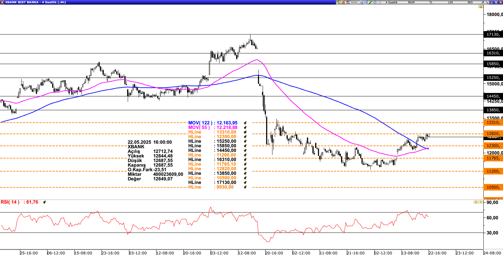The width and height of the screenshot is (503, 255).
Task: Toggle HLine 10500,00 checkmark
Action: tap(245, 178)
